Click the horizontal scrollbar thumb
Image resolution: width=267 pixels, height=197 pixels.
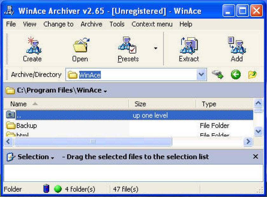pyautogui.click(x=93, y=141)
